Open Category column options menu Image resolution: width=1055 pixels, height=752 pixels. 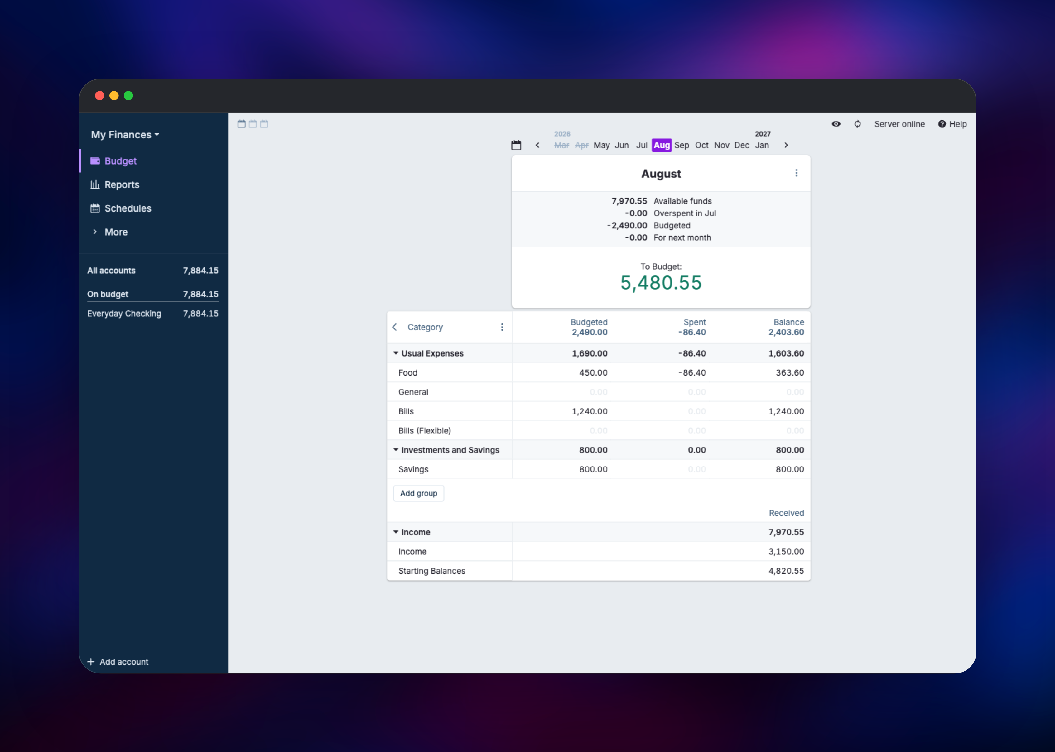point(502,327)
